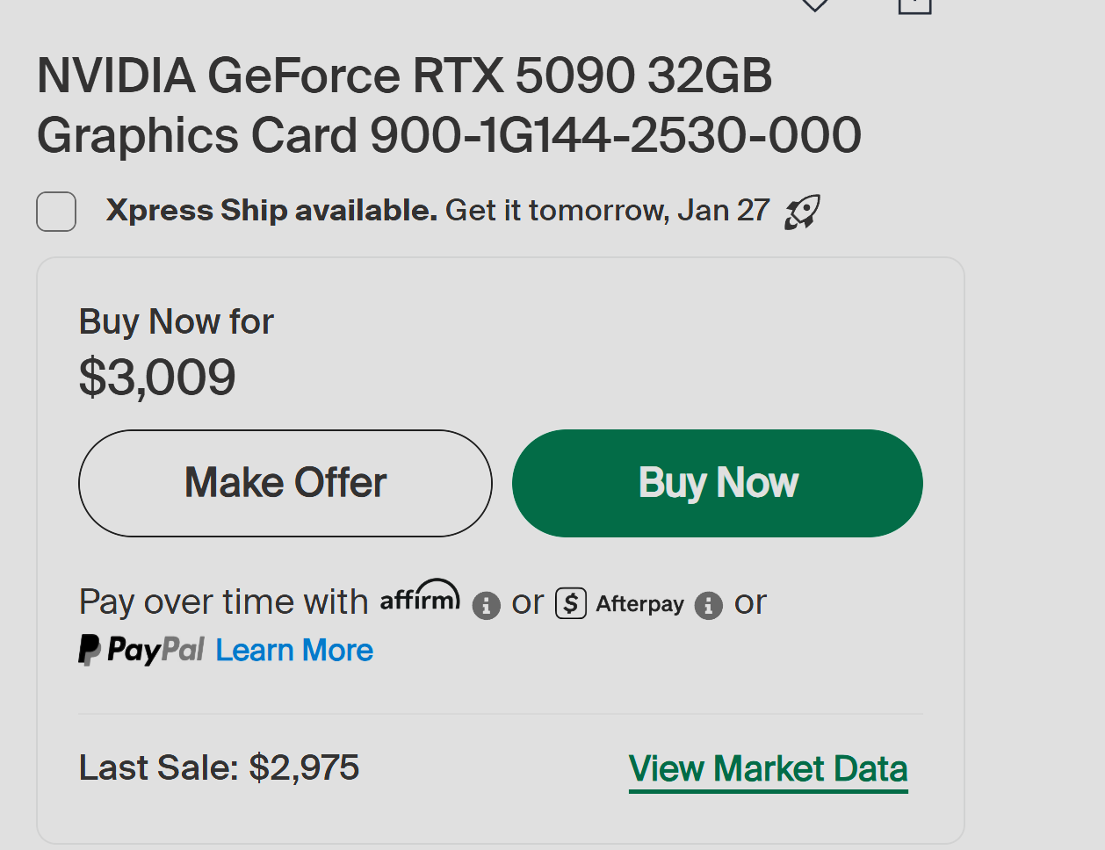Click the "Xpress Ship available." label
This screenshot has height=850, width=1105.
[271, 211]
